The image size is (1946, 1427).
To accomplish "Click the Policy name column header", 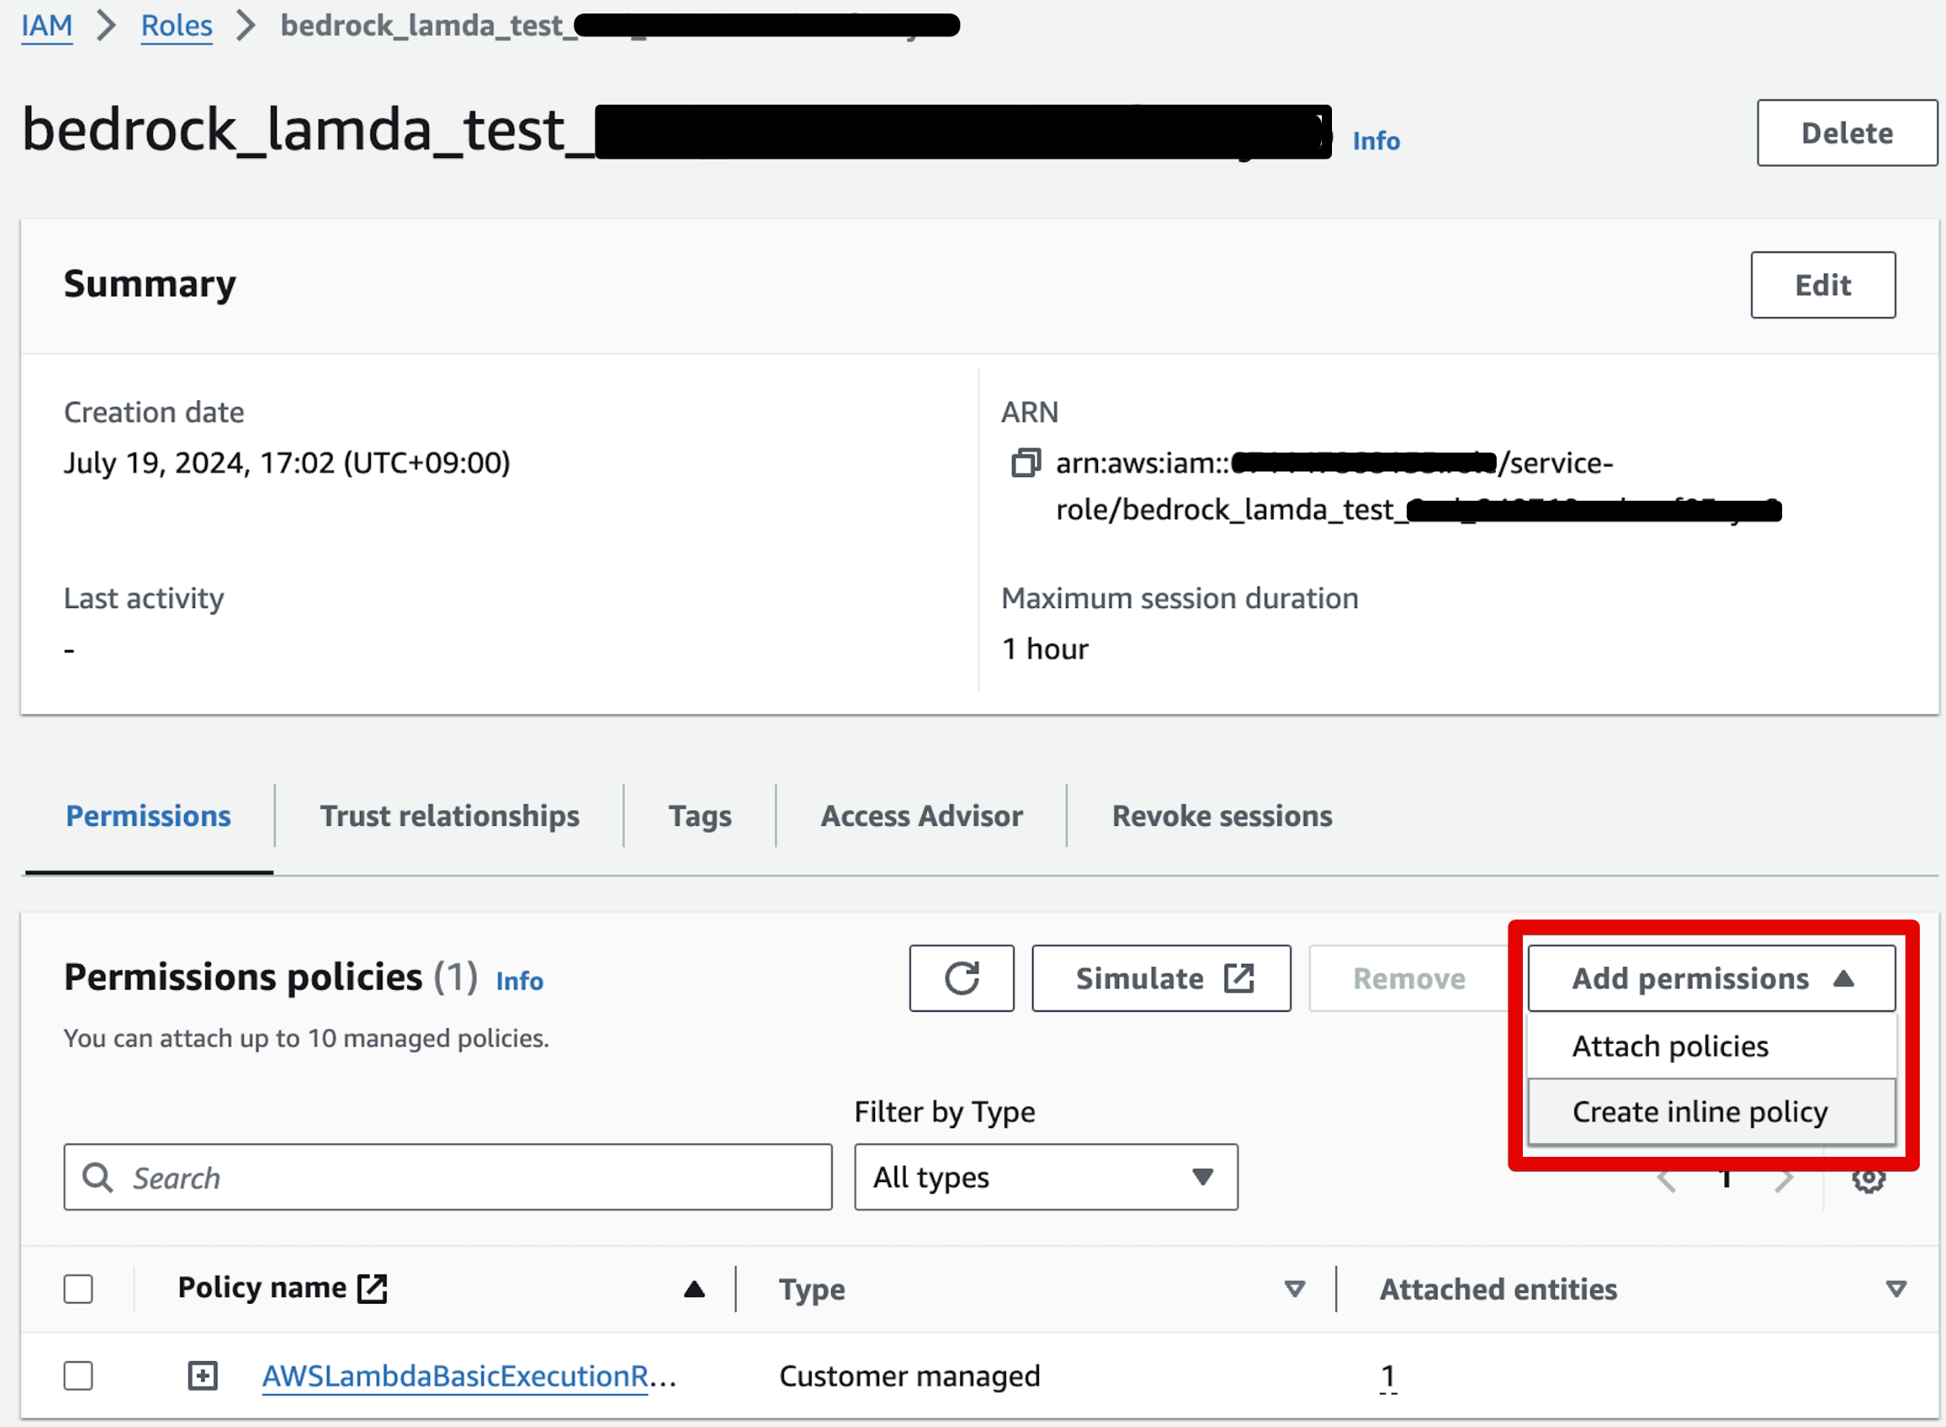I will (x=262, y=1288).
